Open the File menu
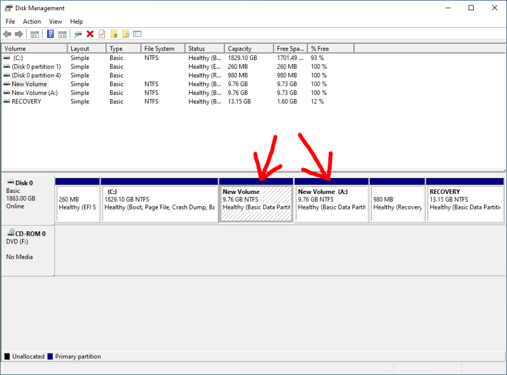This screenshot has height=375, width=507. click(x=10, y=21)
